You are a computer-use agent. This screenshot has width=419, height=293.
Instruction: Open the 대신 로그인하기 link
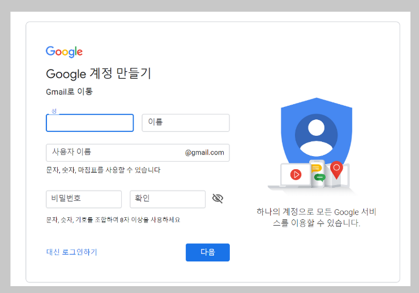click(x=71, y=252)
